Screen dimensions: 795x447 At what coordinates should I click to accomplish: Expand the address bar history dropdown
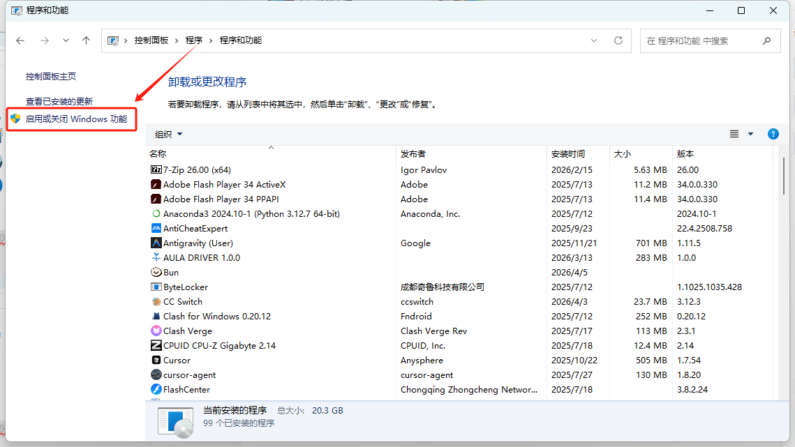pos(594,40)
